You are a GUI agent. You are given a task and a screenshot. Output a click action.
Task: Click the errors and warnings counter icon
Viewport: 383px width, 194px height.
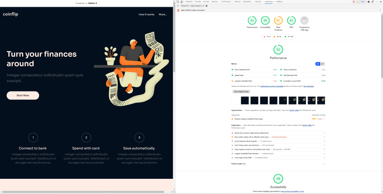click(x=356, y=2)
